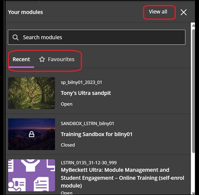Viewport: 199px width, 195px height.
Task: Open Tony's Ultra sandpit forest thumbnail
Action: pos(32,93)
